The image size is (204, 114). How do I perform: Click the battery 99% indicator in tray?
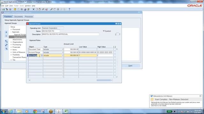pyautogui.click(x=169, y=111)
